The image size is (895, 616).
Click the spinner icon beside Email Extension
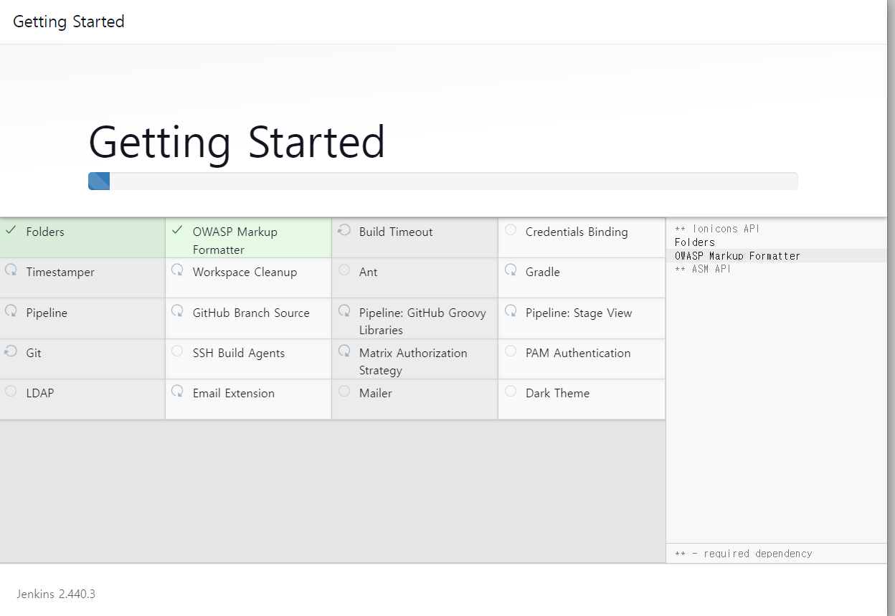pos(178,392)
